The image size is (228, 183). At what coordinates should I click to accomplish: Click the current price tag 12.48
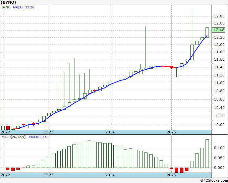tap(219, 30)
